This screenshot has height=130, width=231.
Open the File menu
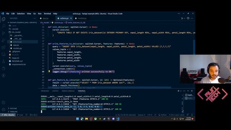coord(8,14)
